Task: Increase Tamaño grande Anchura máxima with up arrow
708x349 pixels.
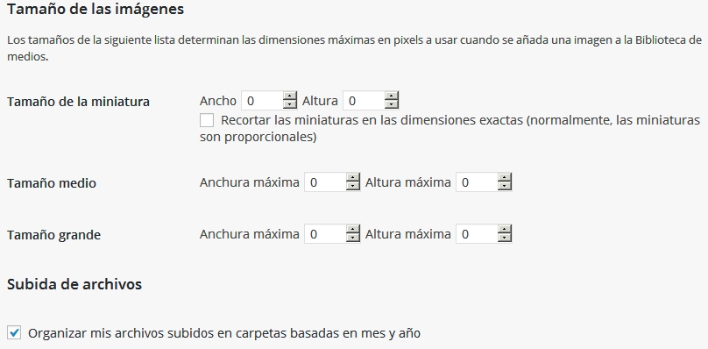Action: point(352,229)
